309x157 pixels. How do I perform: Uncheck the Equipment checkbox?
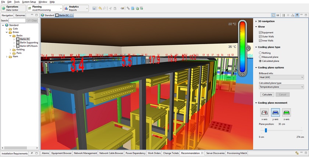(x=260, y=33)
